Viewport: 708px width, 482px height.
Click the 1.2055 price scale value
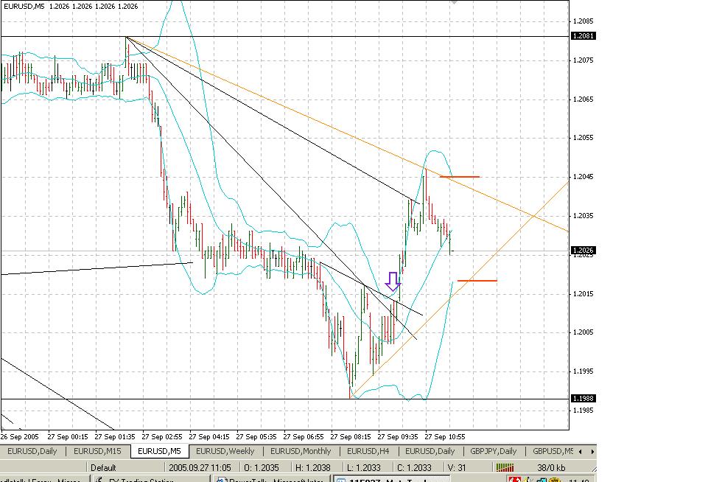click(583, 138)
